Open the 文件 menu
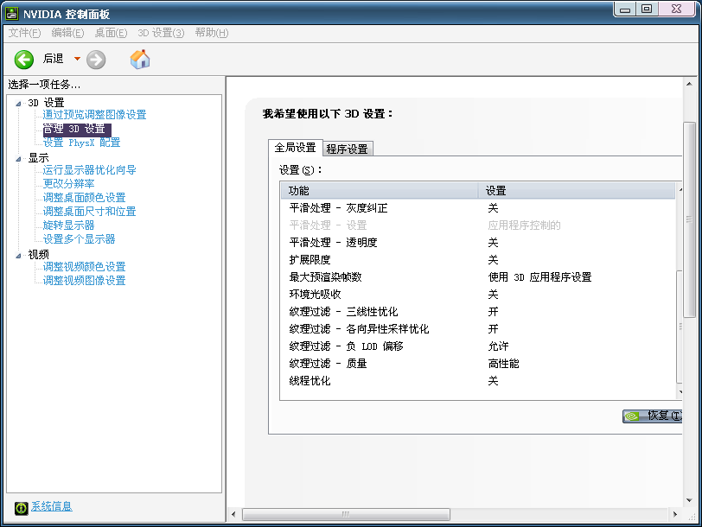702x527 pixels. click(x=22, y=33)
